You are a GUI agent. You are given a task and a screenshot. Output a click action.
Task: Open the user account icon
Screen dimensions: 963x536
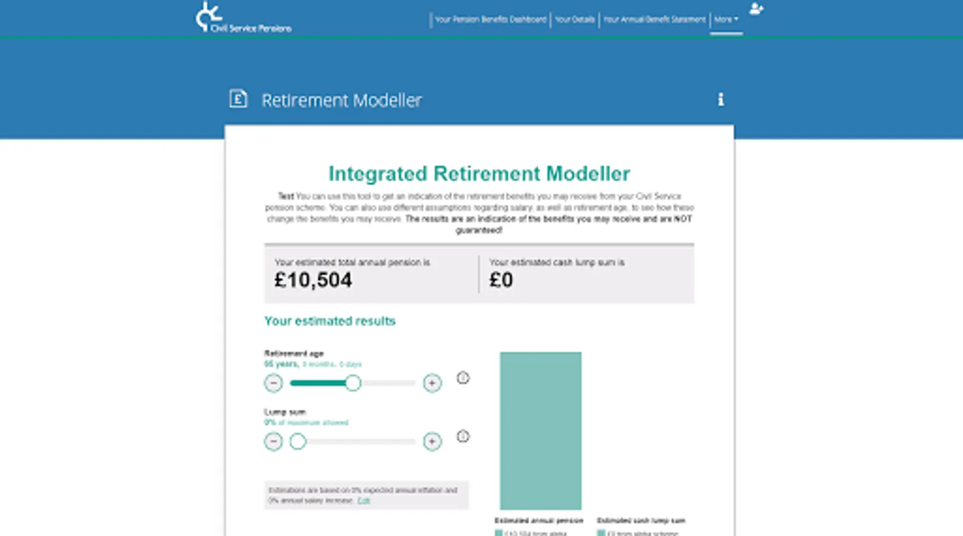[x=756, y=8]
